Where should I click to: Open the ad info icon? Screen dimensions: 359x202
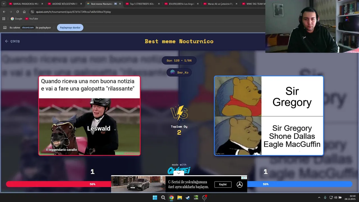tap(243, 178)
